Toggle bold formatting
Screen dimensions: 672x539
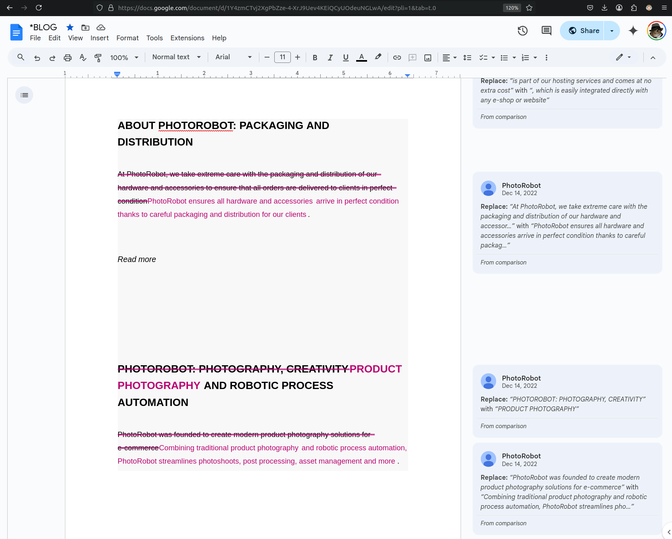[315, 58]
